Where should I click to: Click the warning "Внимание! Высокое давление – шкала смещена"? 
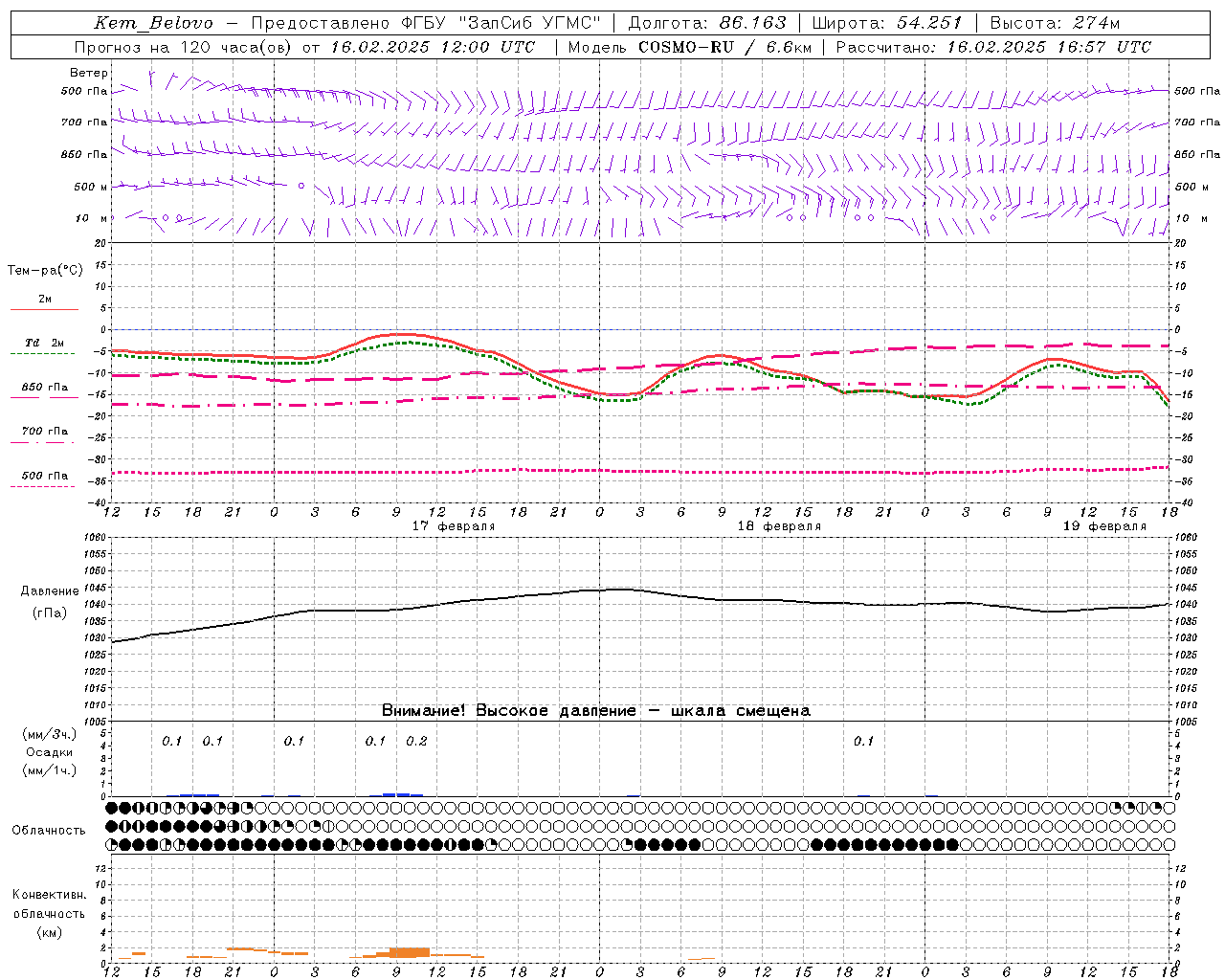pyautogui.click(x=596, y=711)
